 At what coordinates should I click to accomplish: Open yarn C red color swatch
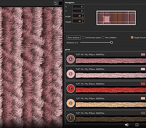(x=143, y=83)
